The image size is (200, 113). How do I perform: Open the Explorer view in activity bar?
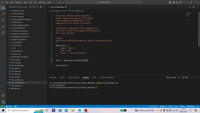[x=3, y=8]
